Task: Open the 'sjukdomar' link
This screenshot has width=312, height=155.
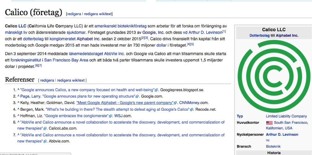Action: coord(76,32)
